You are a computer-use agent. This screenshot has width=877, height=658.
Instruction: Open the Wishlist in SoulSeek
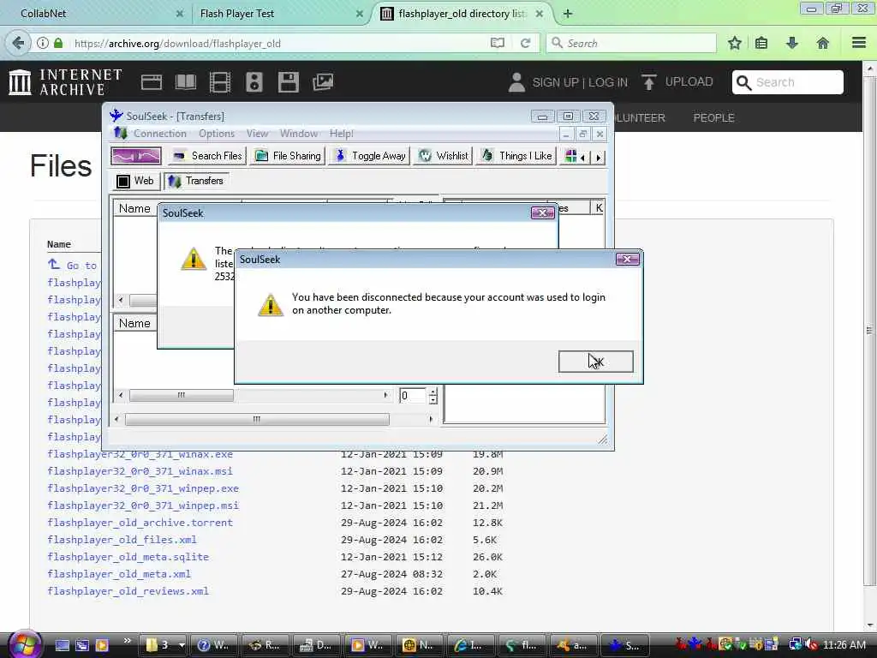click(x=443, y=156)
